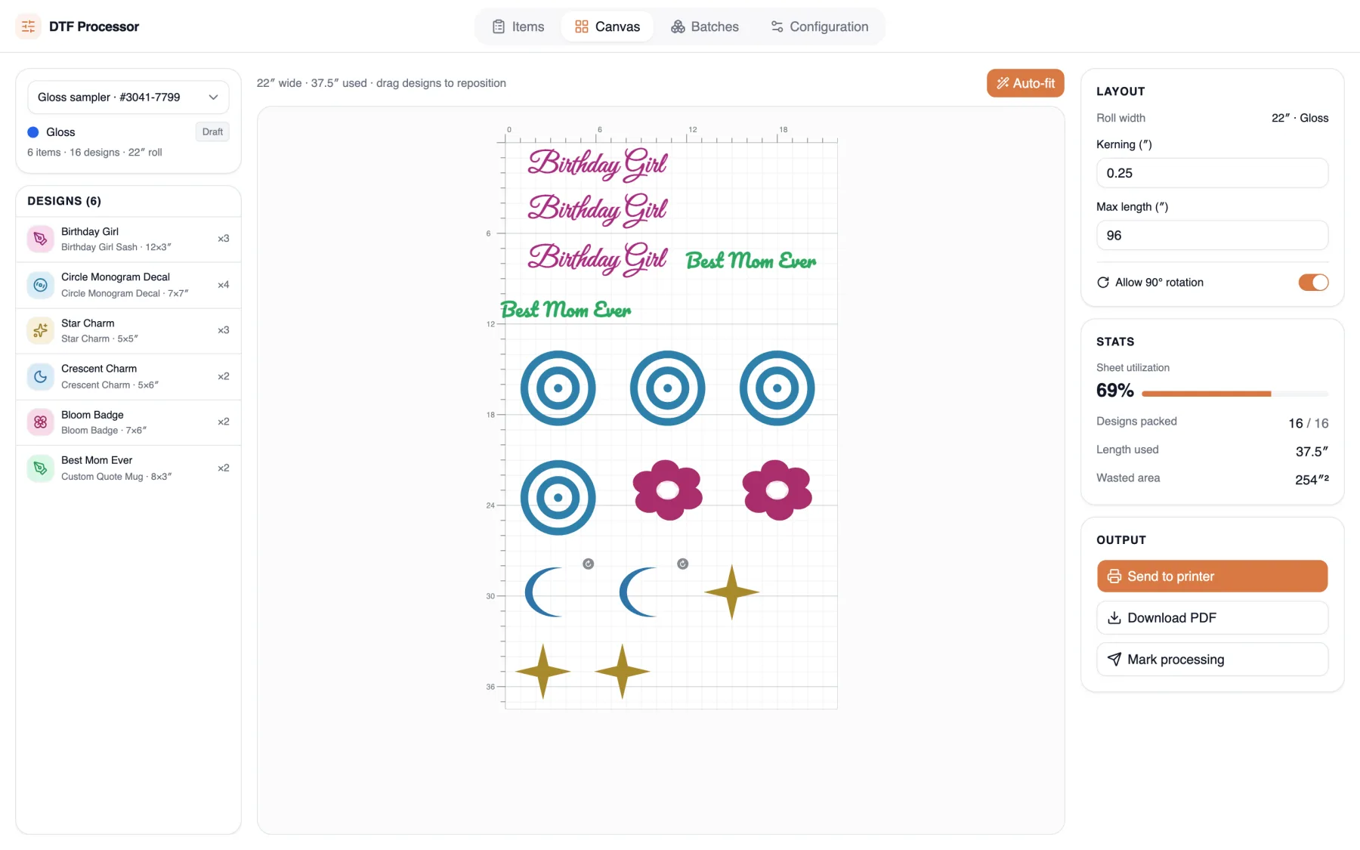
Task: Click the Roll width 22″ · Gloss value
Action: [1300, 118]
